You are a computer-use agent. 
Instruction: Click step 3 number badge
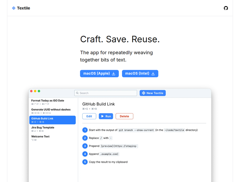pyautogui.click(x=85, y=146)
